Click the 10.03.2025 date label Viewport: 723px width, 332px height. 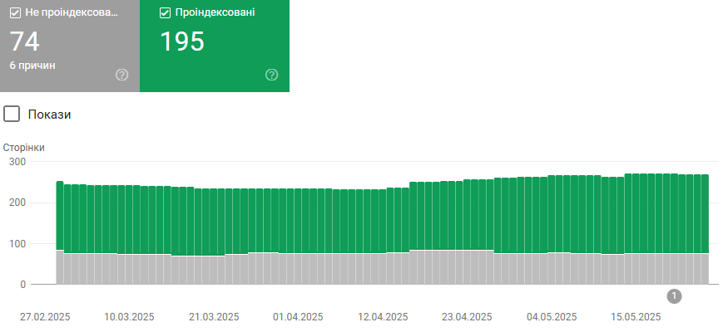point(129,317)
